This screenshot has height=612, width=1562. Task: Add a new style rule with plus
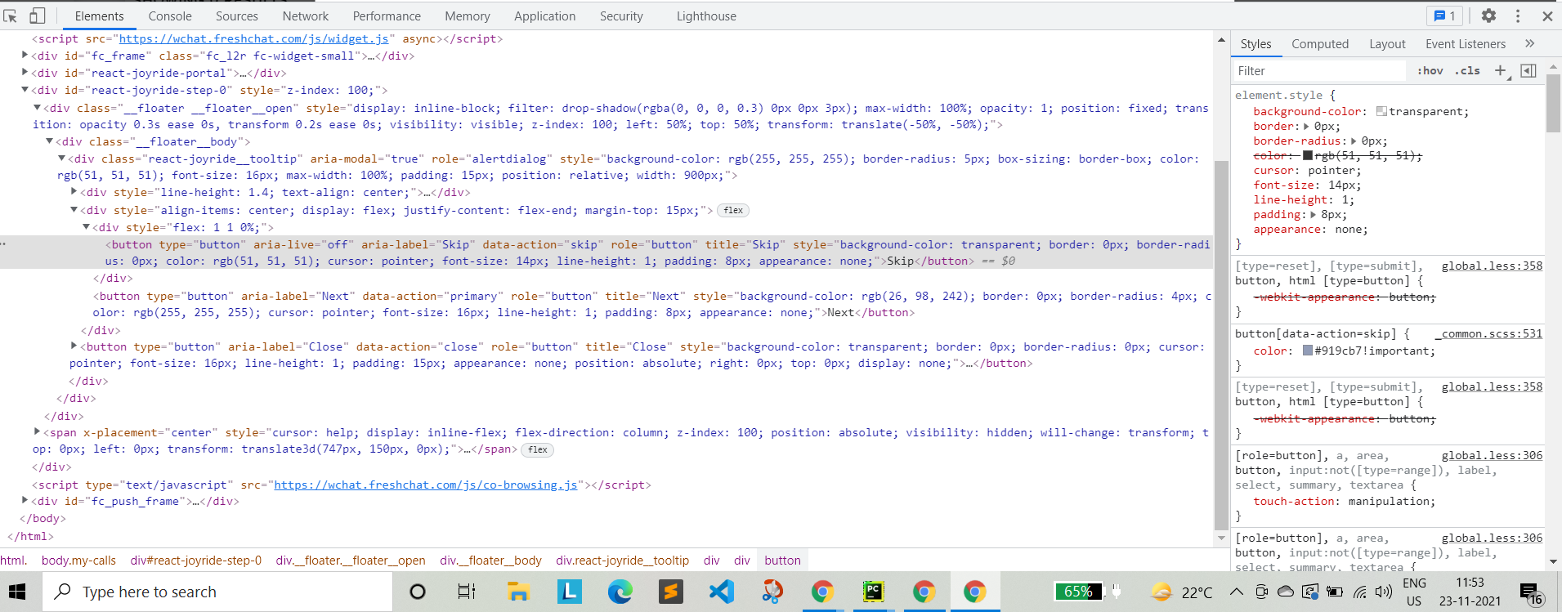pyautogui.click(x=1501, y=71)
